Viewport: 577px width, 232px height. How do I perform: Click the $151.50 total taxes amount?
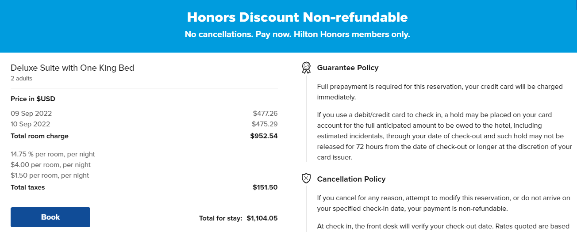(x=265, y=187)
